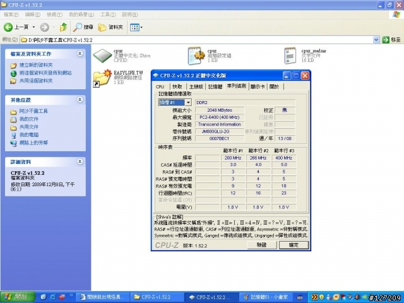Click Make a new folder link
This screenshot has height=303, width=404.
[x=36, y=65]
